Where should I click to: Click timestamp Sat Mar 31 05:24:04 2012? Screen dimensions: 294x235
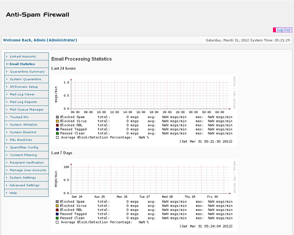pos(206,226)
